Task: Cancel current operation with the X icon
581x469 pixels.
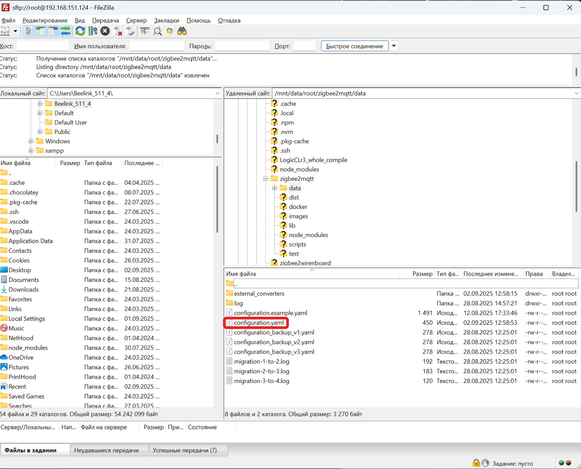Action: coord(105,31)
